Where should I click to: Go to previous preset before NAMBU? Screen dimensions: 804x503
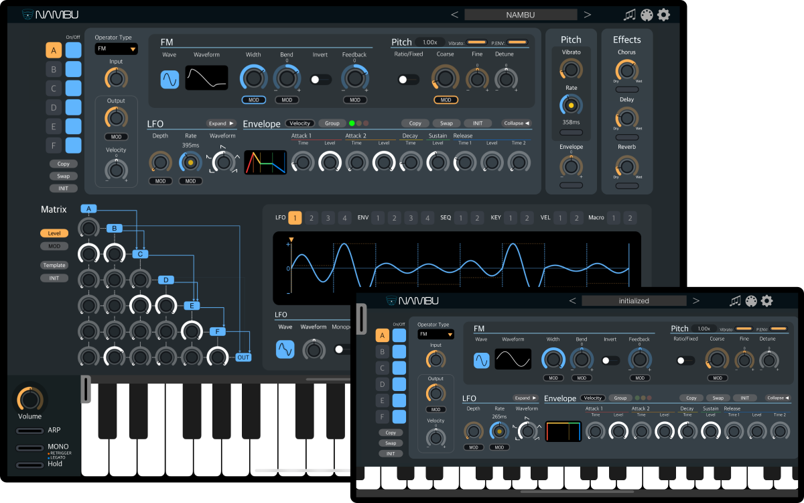point(454,15)
